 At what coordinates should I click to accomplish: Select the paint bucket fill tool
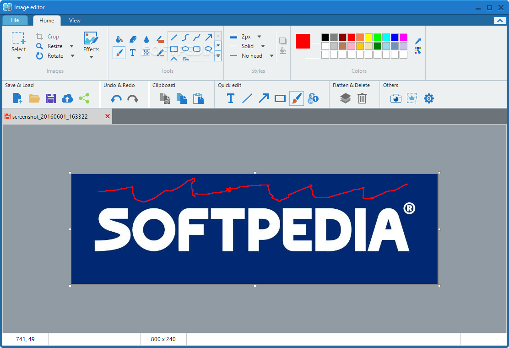pyautogui.click(x=119, y=39)
